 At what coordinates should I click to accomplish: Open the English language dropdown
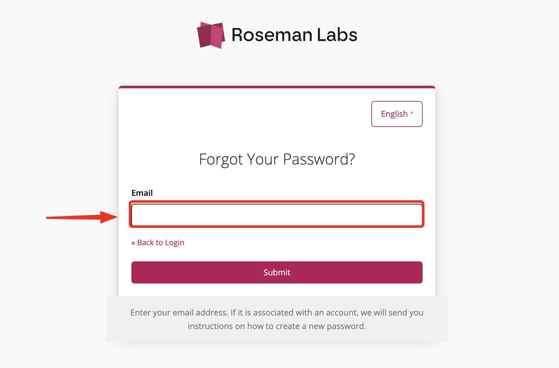(397, 114)
